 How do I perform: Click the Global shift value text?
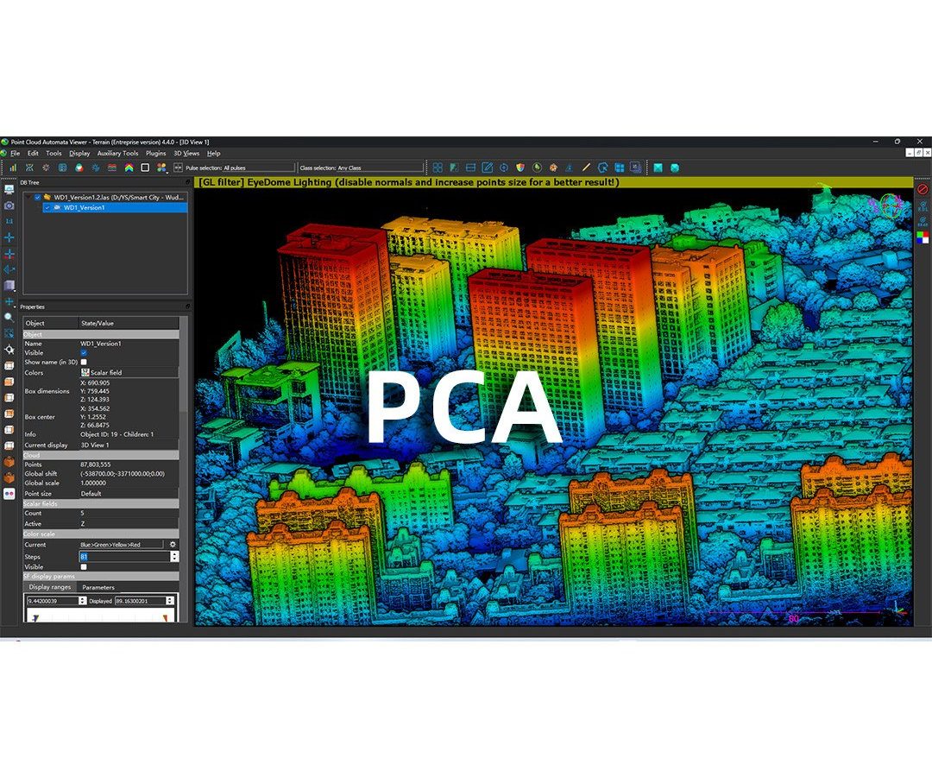123,474
